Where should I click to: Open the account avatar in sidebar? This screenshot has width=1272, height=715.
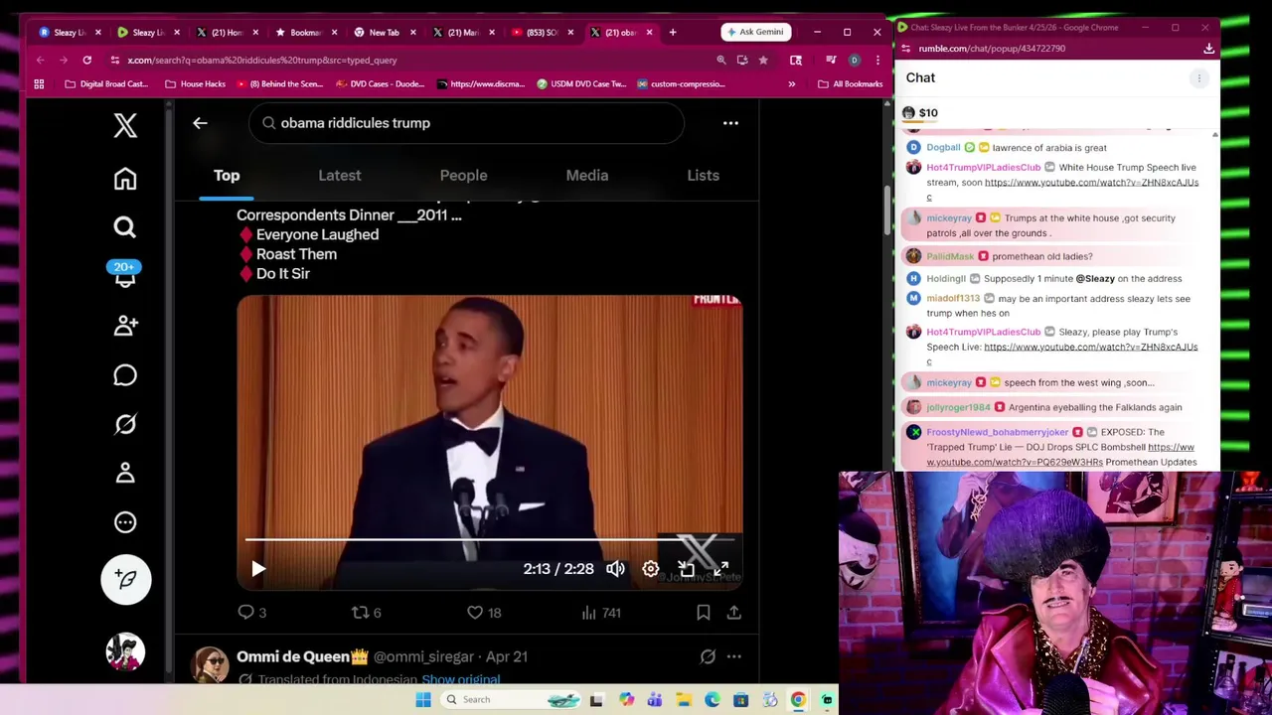[125, 651]
